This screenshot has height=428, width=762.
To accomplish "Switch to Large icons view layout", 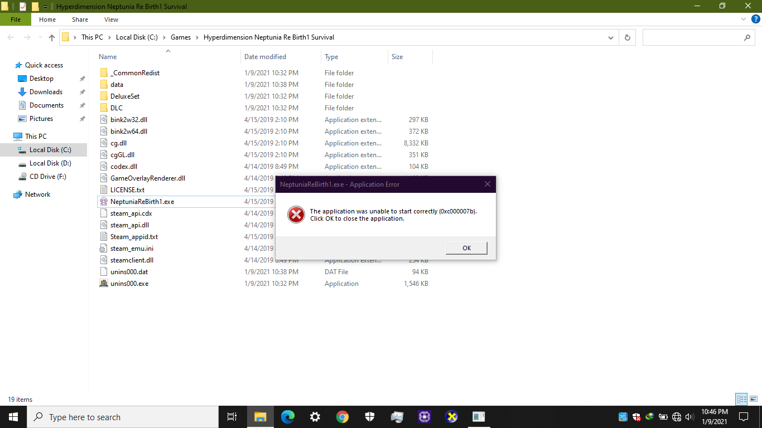I will click(x=753, y=399).
